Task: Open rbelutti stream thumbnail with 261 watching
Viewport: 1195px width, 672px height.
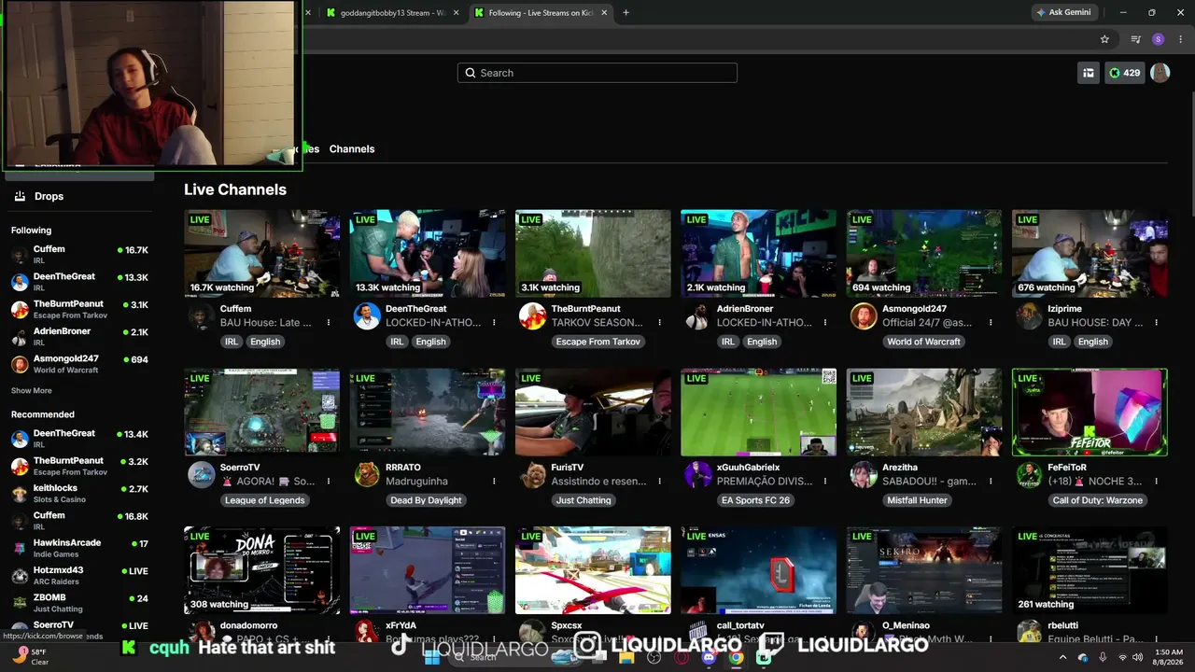Action: tap(1090, 570)
